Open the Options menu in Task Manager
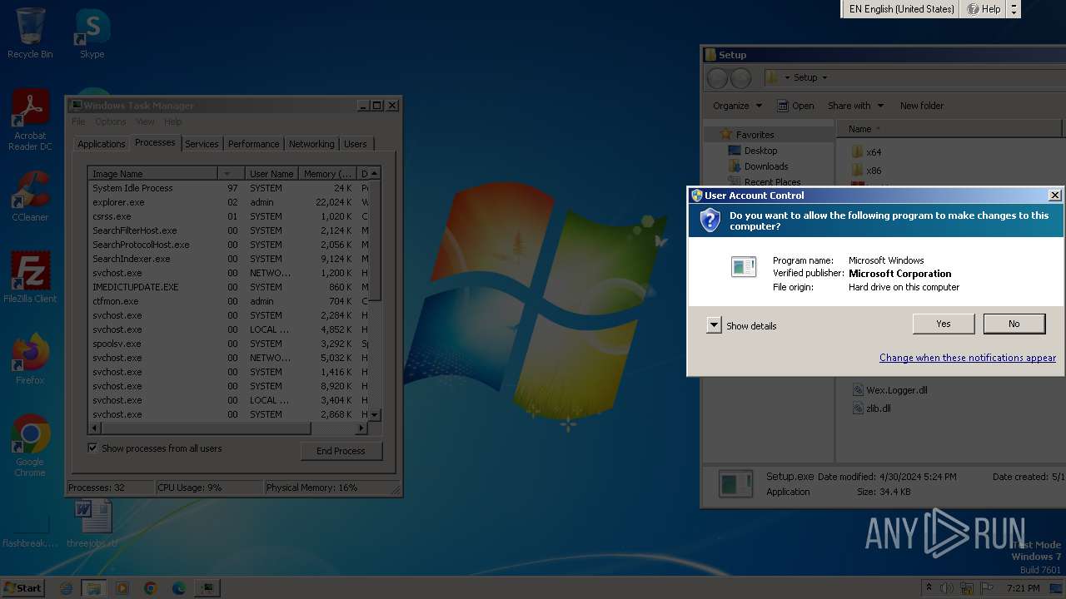Viewport: 1066px width, 599px height. click(111, 121)
